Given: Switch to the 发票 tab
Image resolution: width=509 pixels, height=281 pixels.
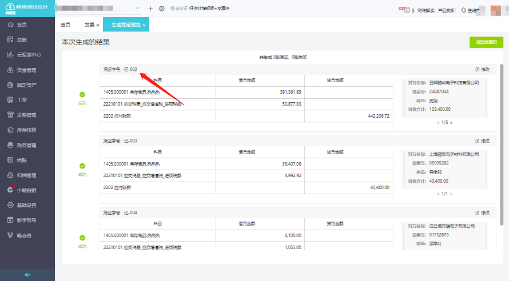Looking at the screenshot, I should (x=89, y=25).
